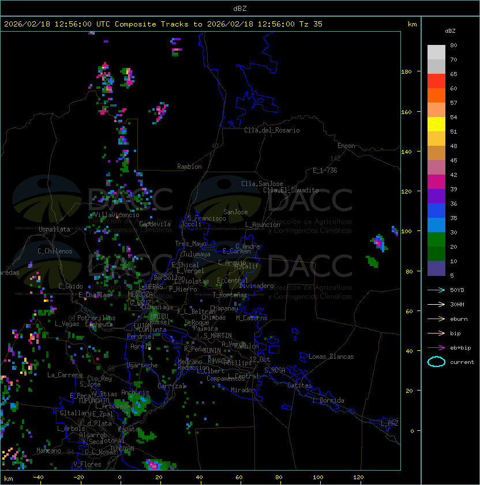Select the light gray 80 dBZ legend swatch
The image size is (480, 485).
click(436, 52)
